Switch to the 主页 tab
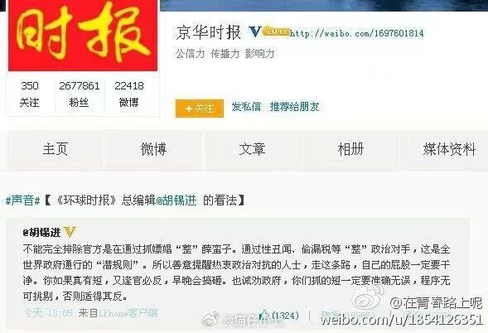488x333 pixels. pos(56,149)
